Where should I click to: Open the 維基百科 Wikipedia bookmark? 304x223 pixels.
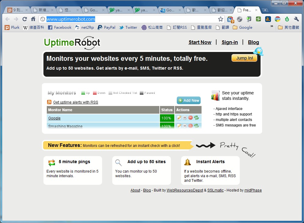34,27
